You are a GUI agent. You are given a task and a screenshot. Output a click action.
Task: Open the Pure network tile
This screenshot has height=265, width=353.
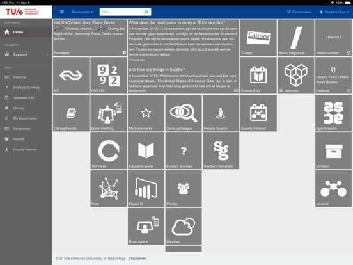[109, 188]
